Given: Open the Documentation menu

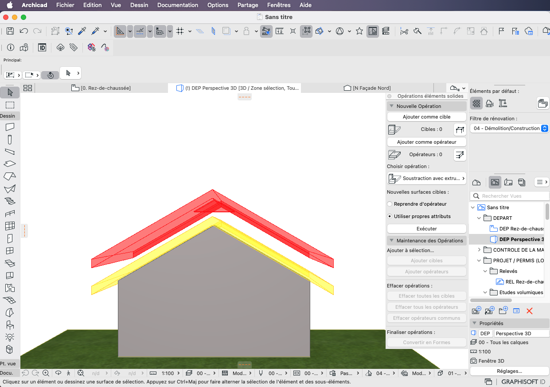Looking at the screenshot, I should tap(178, 5).
